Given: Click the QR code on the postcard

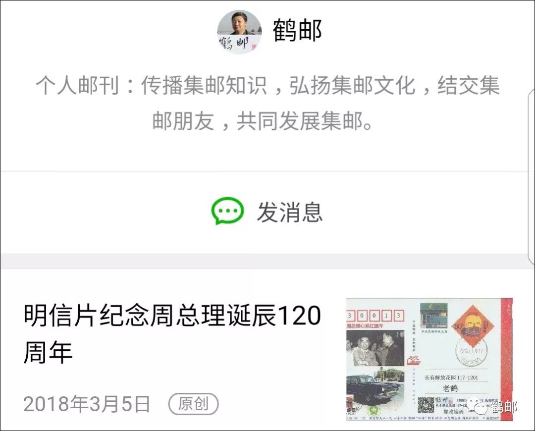Looking at the screenshot, I should click(x=426, y=405).
